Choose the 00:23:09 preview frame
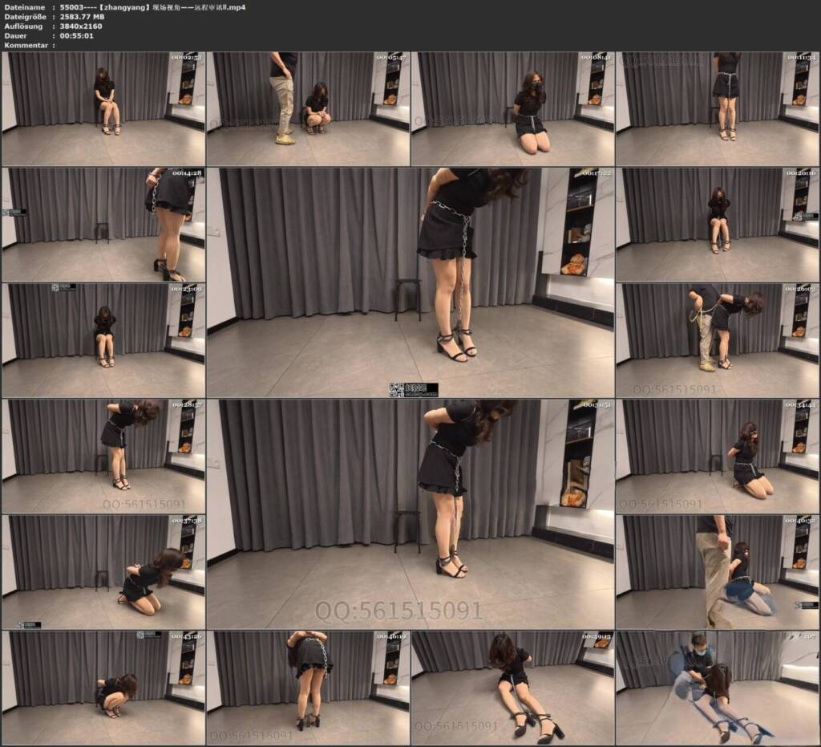 pos(103,340)
